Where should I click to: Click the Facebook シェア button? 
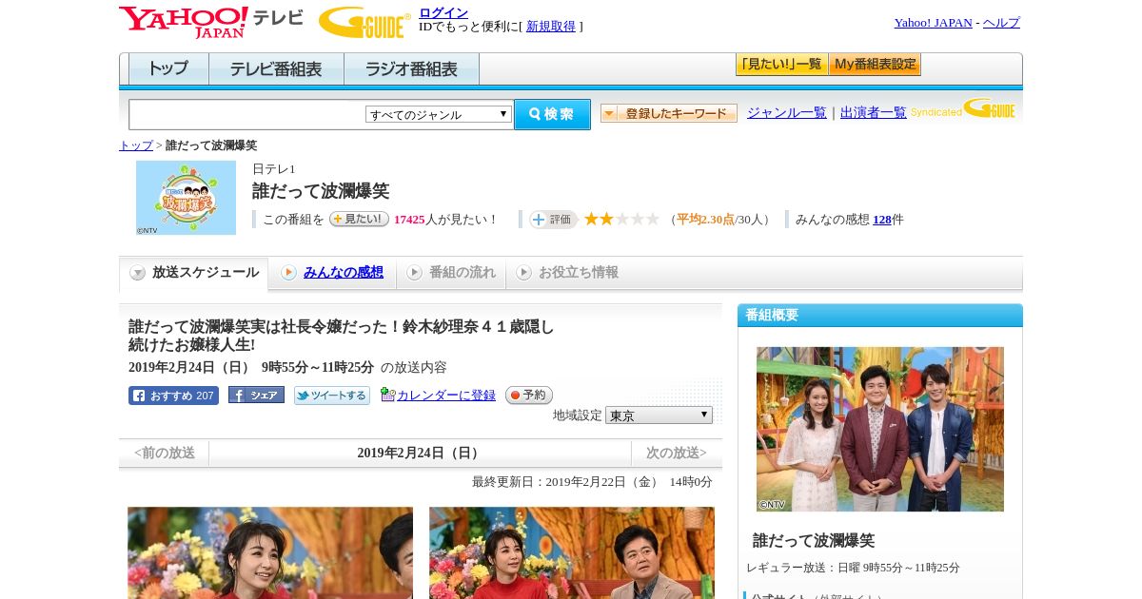coord(256,396)
